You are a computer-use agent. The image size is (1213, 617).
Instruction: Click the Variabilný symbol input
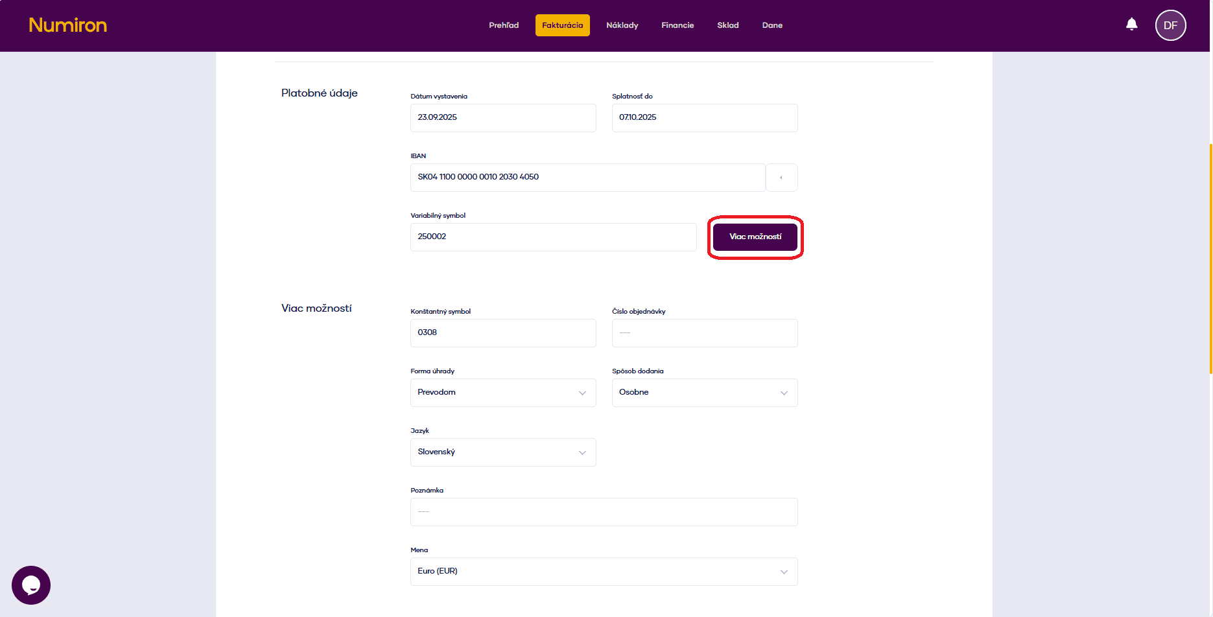(x=553, y=237)
